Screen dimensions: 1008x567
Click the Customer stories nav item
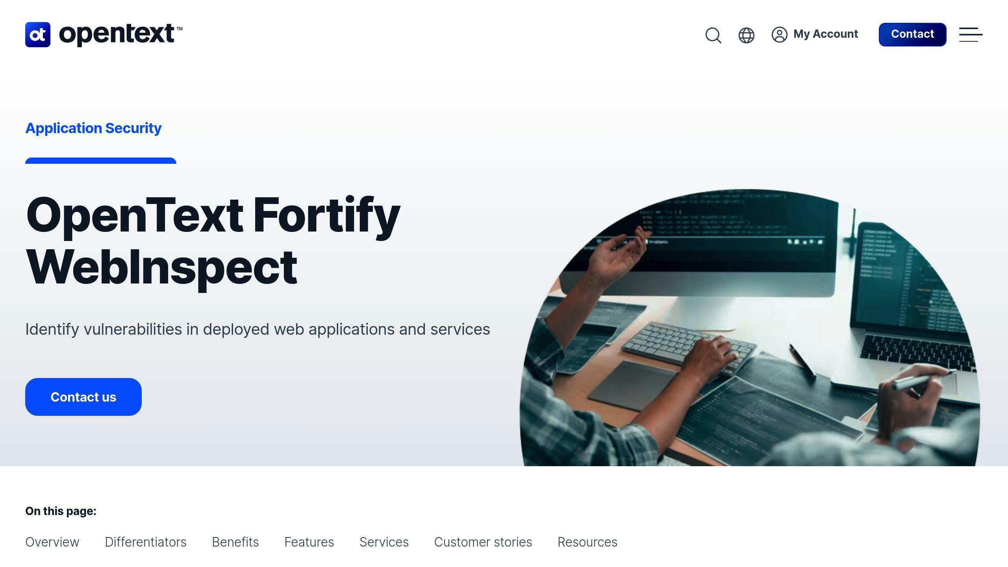pyautogui.click(x=482, y=542)
